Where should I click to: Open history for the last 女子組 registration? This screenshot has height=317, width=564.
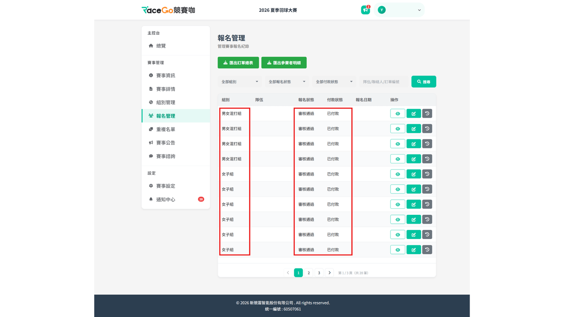pyautogui.click(x=427, y=250)
